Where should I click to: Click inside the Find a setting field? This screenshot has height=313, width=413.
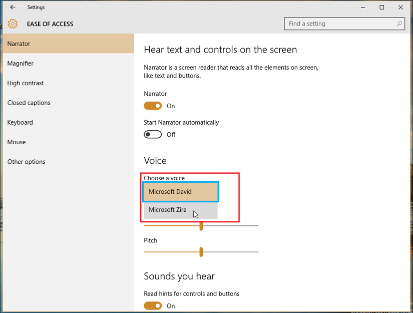coord(335,24)
